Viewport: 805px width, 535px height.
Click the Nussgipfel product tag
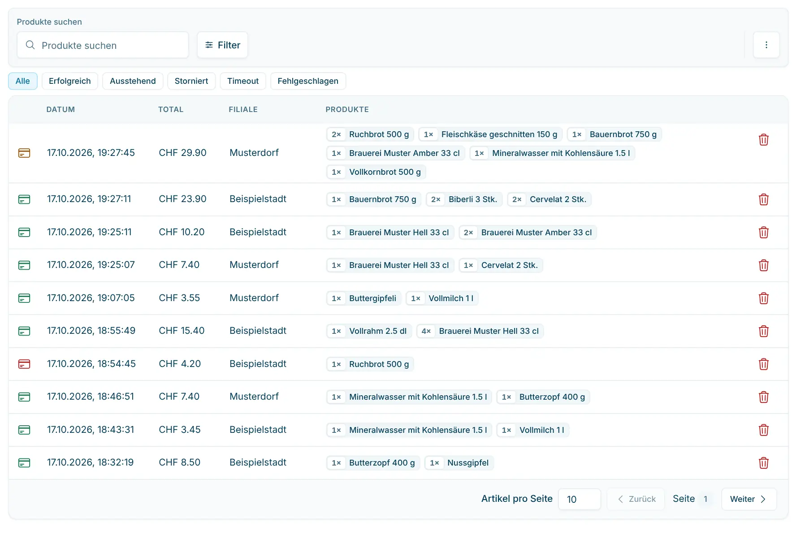point(459,463)
